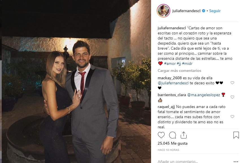Screen dimensions: 240x163
Task: Open the @ma.angeleslopez mention
Action: pyautogui.click(x=203, y=95)
